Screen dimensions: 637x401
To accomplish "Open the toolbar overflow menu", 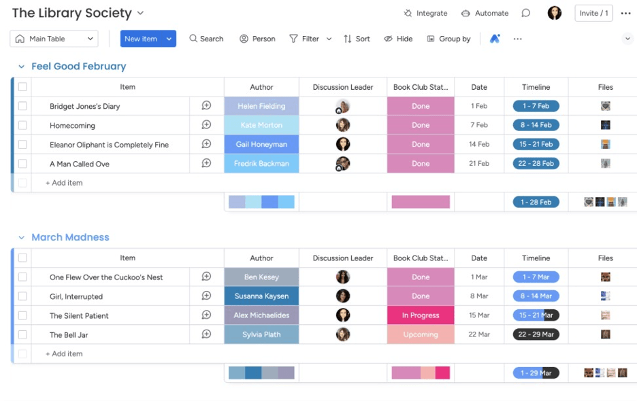I will (x=518, y=39).
